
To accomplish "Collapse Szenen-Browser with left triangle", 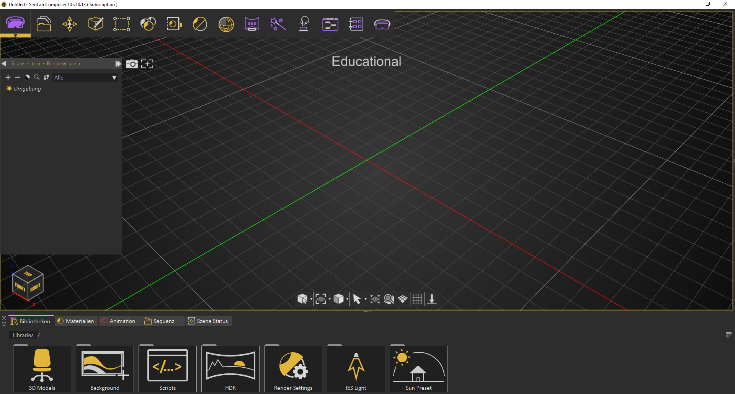I will tap(4, 63).
